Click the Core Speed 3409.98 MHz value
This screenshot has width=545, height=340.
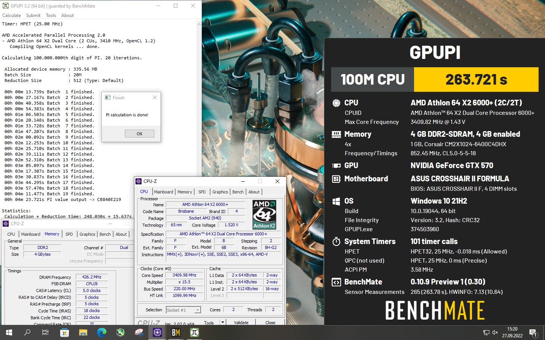(185, 275)
